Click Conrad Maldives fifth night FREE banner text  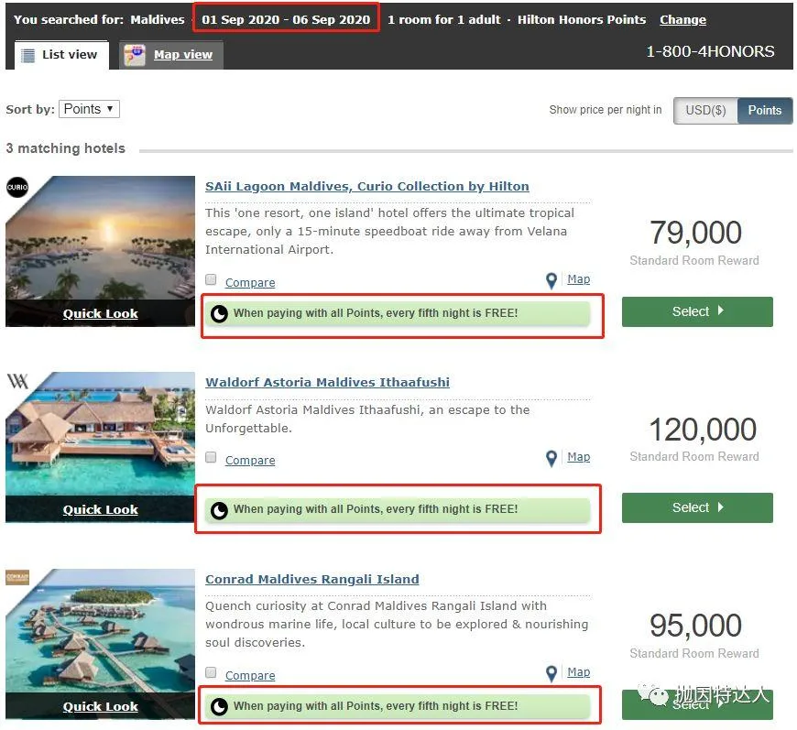pos(376,706)
